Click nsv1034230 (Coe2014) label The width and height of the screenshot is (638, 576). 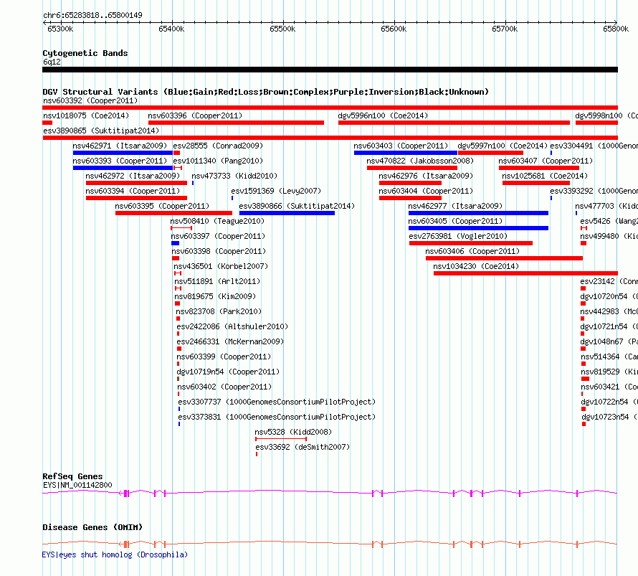[476, 266]
